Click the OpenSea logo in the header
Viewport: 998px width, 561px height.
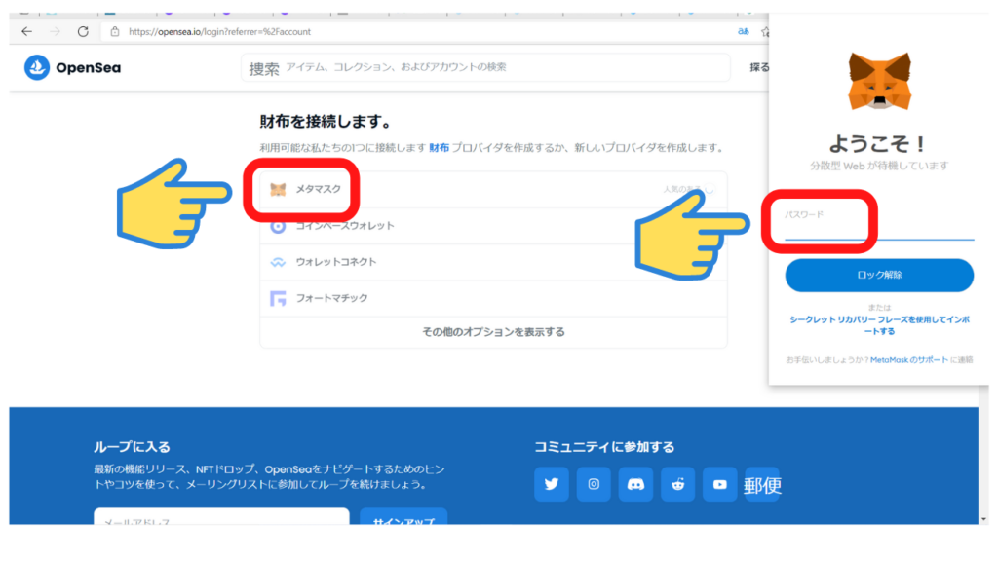point(73,68)
